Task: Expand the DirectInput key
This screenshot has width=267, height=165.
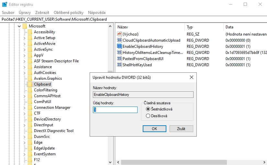Action: [x=24, y=125]
